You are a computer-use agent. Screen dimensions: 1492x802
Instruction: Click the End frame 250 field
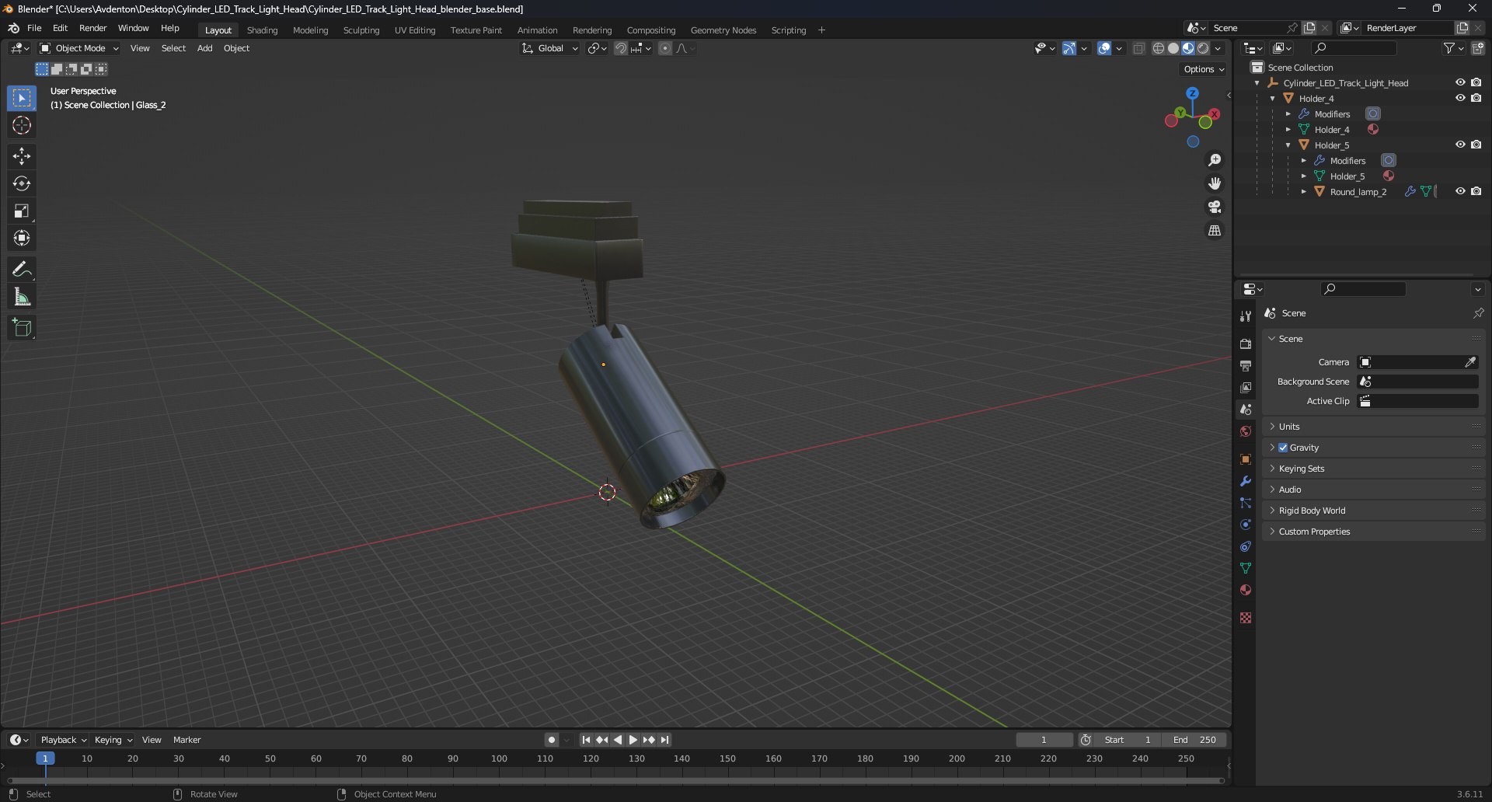[1195, 740]
